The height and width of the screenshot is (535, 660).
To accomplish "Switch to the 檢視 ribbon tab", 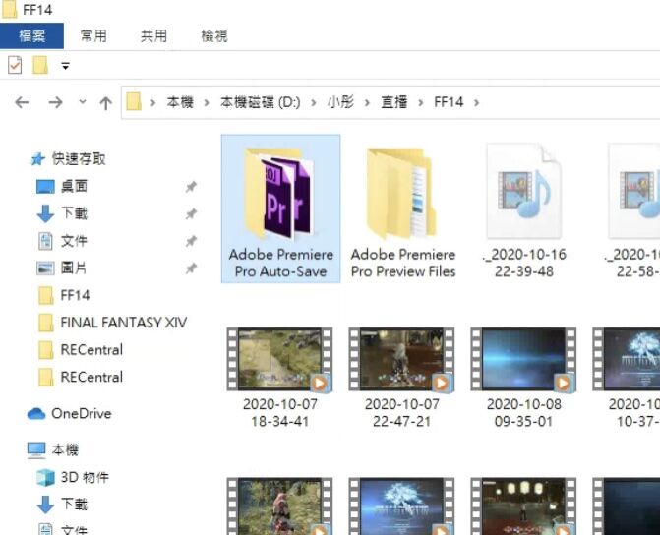I will [x=214, y=35].
